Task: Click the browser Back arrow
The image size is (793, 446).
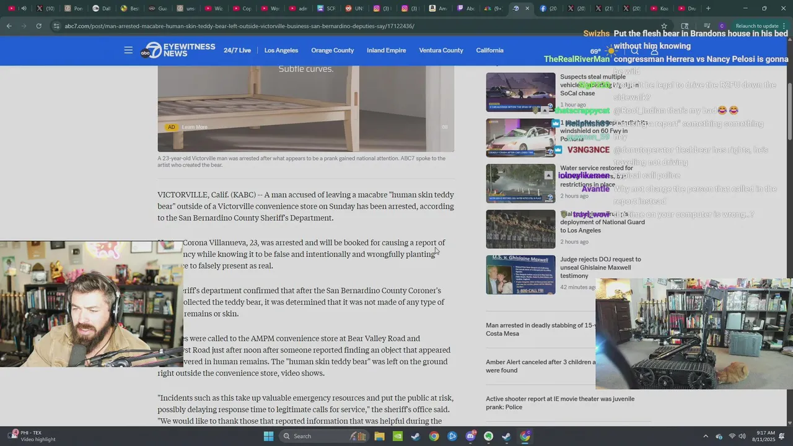Action: [9, 26]
